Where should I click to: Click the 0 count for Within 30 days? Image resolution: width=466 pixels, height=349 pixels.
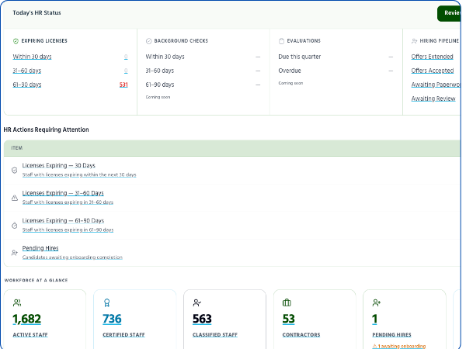(126, 57)
